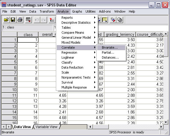Click the vertical scrollbar down arrow
This screenshot has height=136, width=170.
166,122
